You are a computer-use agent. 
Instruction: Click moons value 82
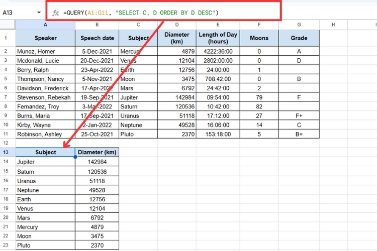[259, 106]
